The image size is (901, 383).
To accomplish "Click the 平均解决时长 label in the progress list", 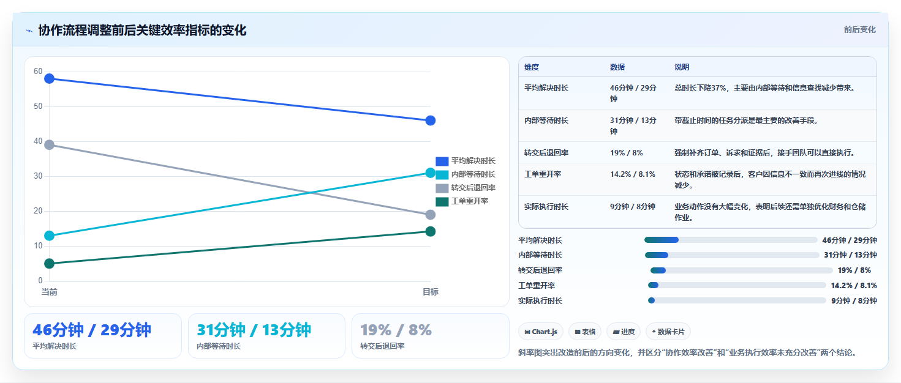I will [540, 240].
